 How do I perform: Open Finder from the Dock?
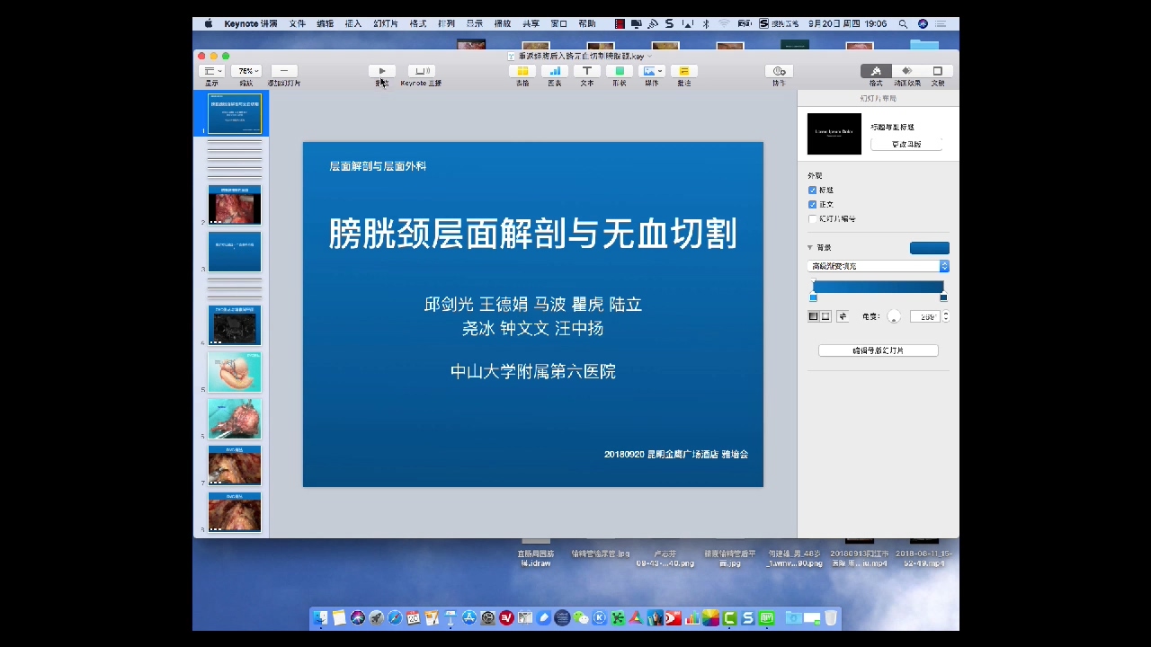pos(321,617)
